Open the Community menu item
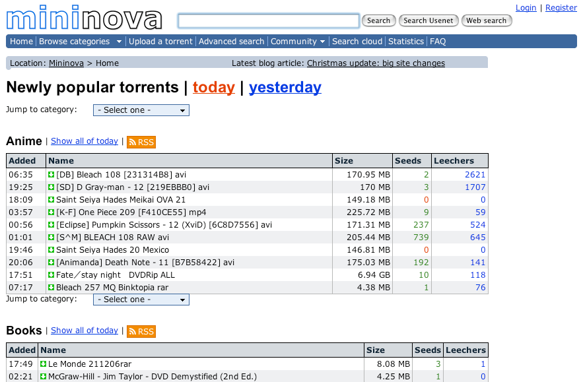The height and width of the screenshot is (382, 583). [x=294, y=42]
